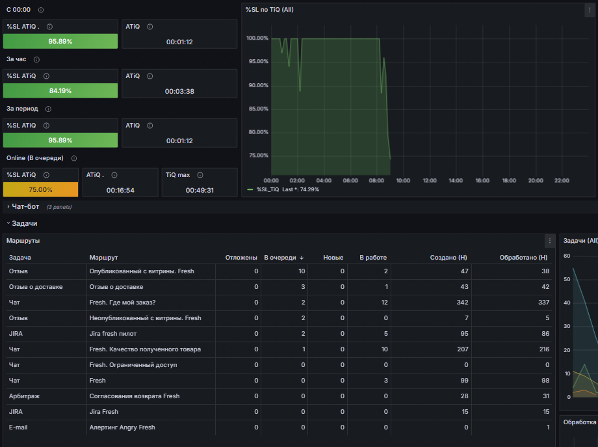Click the Задачи (All) panel title
This screenshot has width=598, height=447.
580,241
